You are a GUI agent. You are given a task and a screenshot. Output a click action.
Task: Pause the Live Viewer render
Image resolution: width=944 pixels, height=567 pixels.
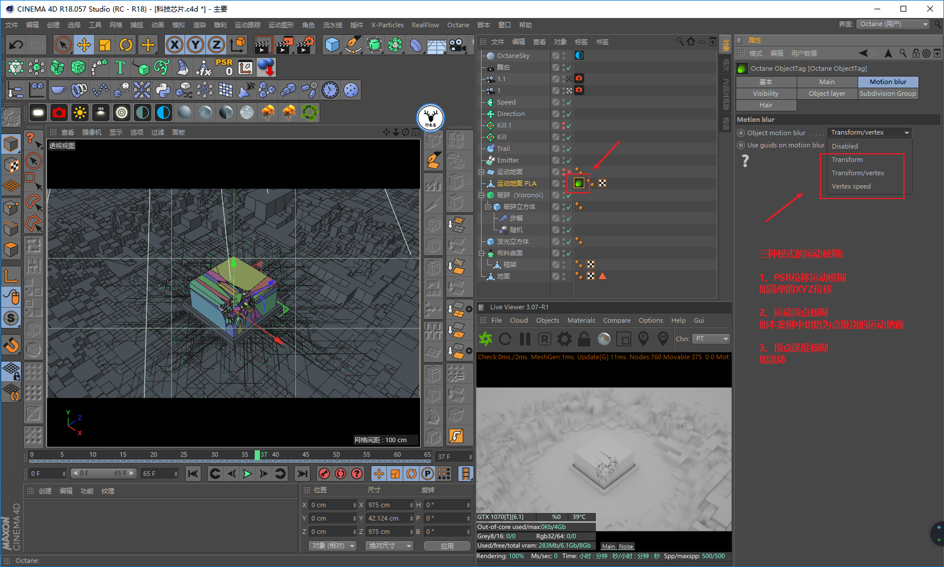point(525,339)
